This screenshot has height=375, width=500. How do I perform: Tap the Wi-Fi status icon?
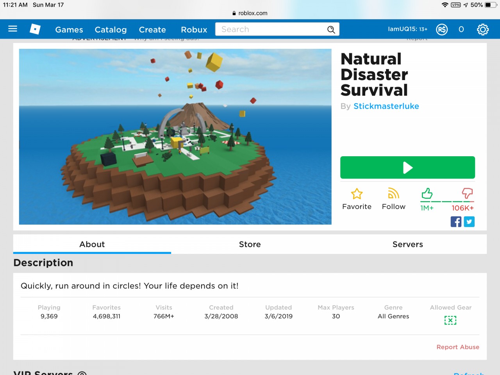coord(445,5)
